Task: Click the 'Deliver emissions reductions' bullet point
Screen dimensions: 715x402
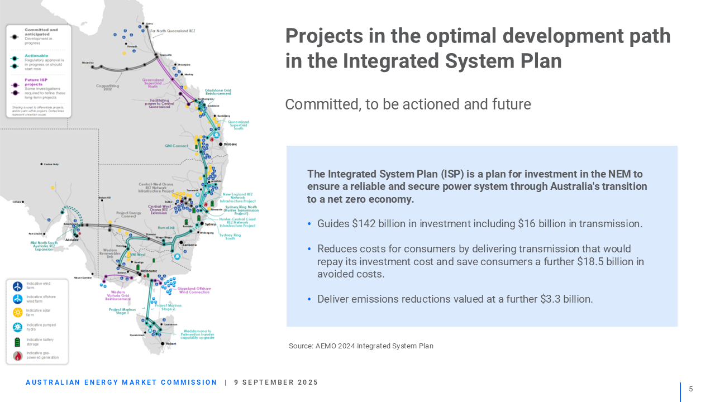Action: point(450,299)
